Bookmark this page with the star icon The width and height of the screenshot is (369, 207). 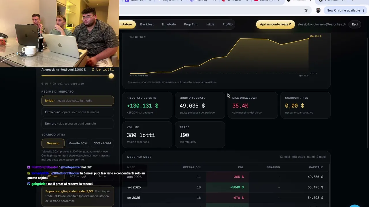pos(306,10)
